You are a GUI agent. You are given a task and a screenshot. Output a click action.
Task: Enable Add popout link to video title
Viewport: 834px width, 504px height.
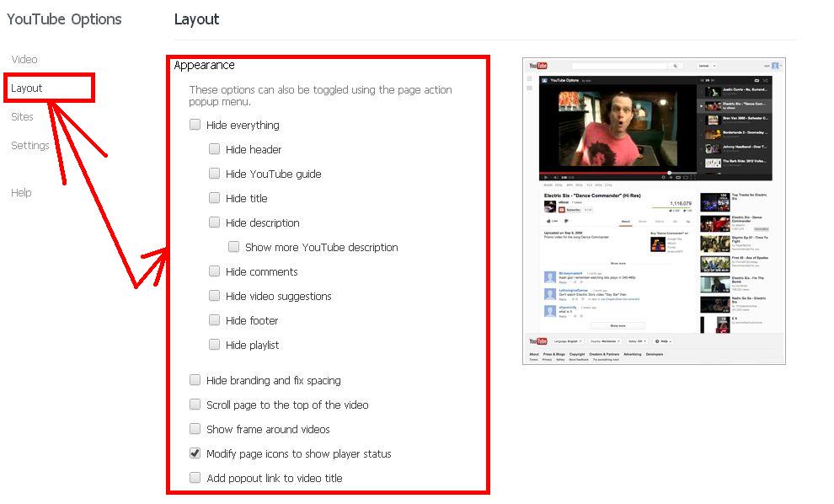pyautogui.click(x=195, y=478)
